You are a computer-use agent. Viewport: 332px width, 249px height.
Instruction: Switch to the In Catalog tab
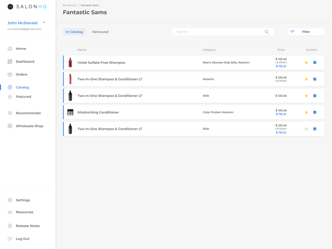(74, 32)
